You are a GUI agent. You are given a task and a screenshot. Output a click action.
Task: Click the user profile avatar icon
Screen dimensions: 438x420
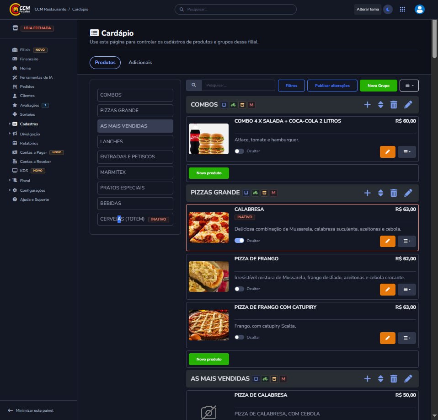[x=419, y=9]
